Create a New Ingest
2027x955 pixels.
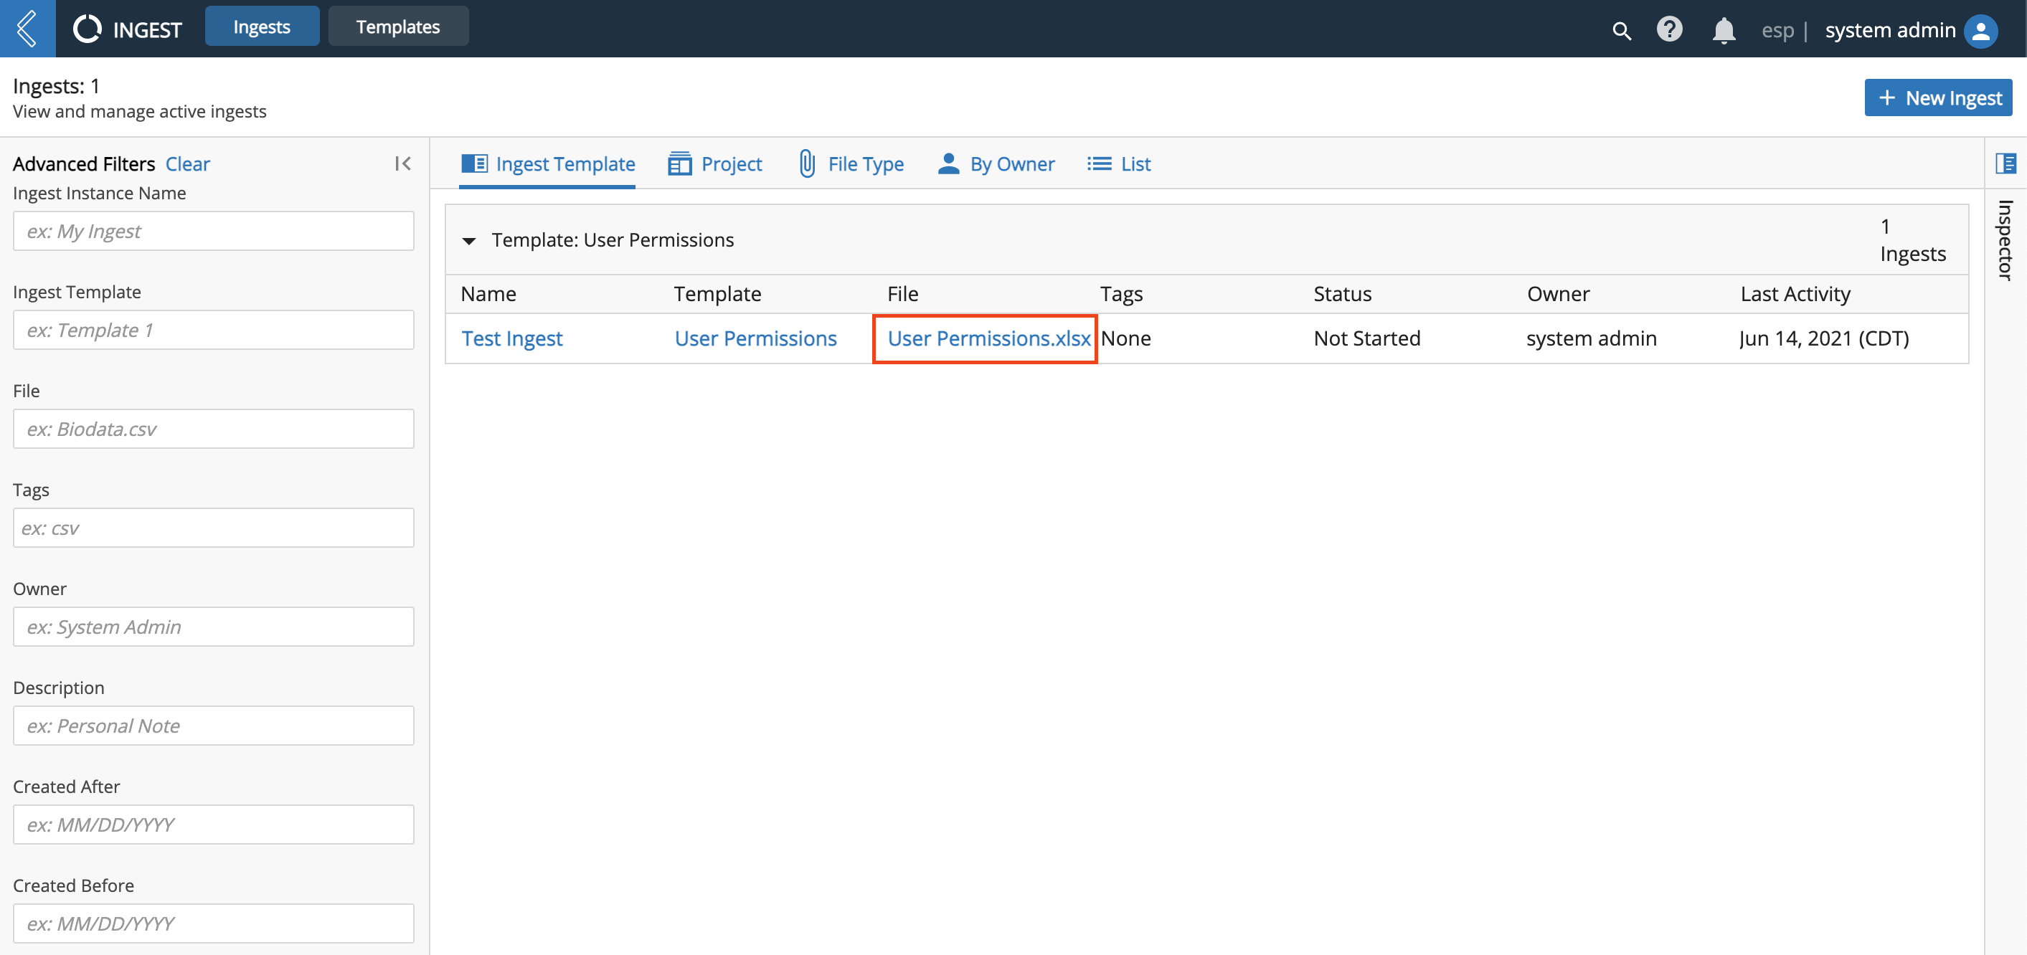tap(1938, 98)
